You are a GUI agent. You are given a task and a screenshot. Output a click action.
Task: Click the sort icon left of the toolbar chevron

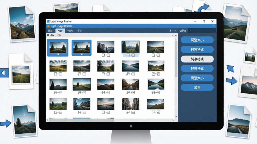tap(170, 31)
